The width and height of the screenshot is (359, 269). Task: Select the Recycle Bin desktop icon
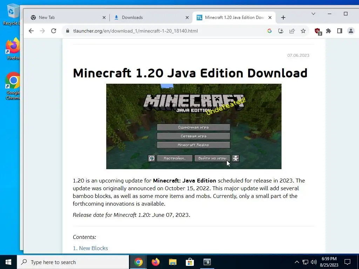tap(12, 14)
